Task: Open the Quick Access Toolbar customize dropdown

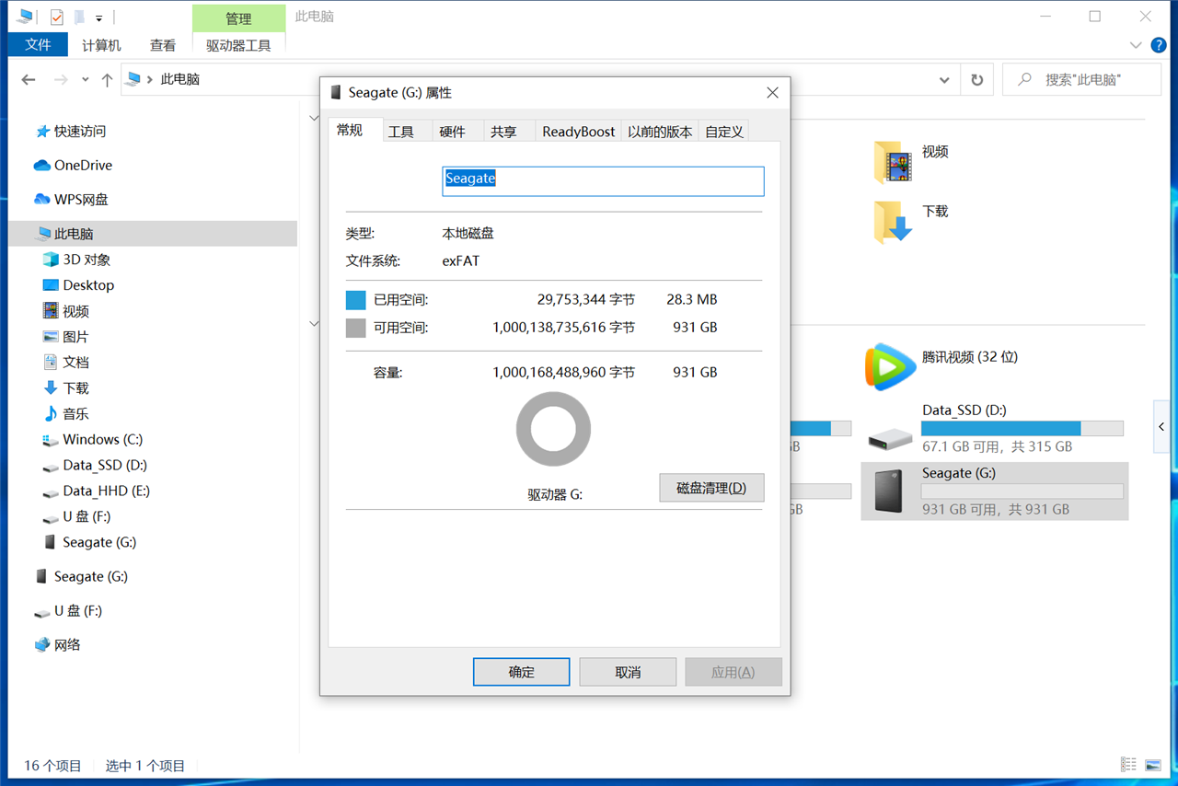Action: click(x=98, y=17)
